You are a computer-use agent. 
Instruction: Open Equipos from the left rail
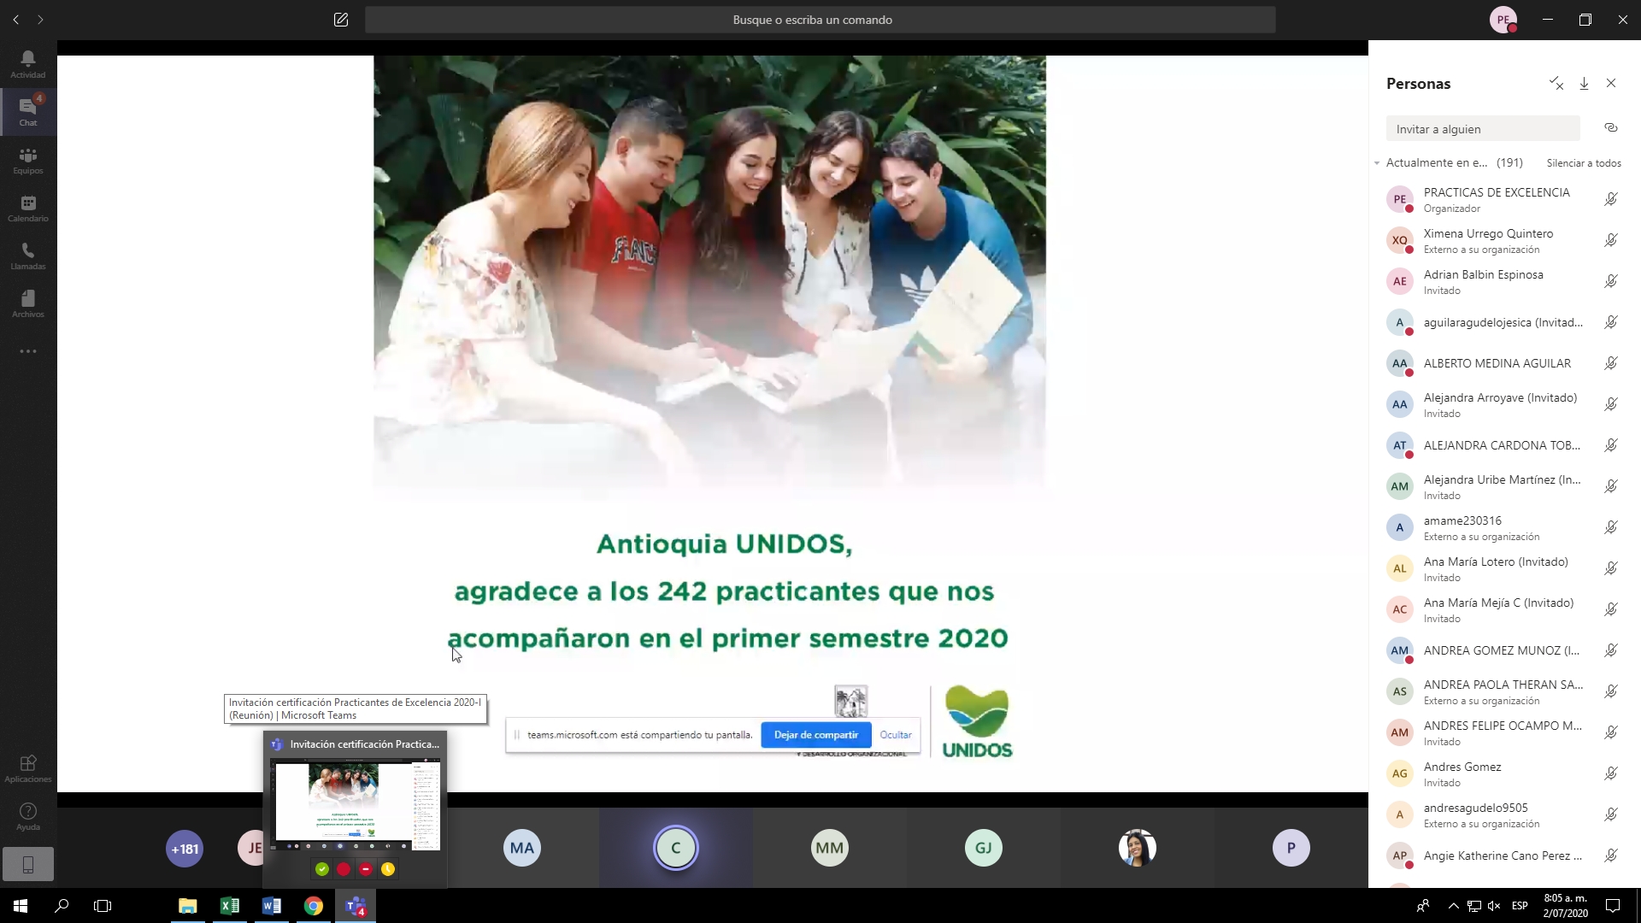[27, 161]
